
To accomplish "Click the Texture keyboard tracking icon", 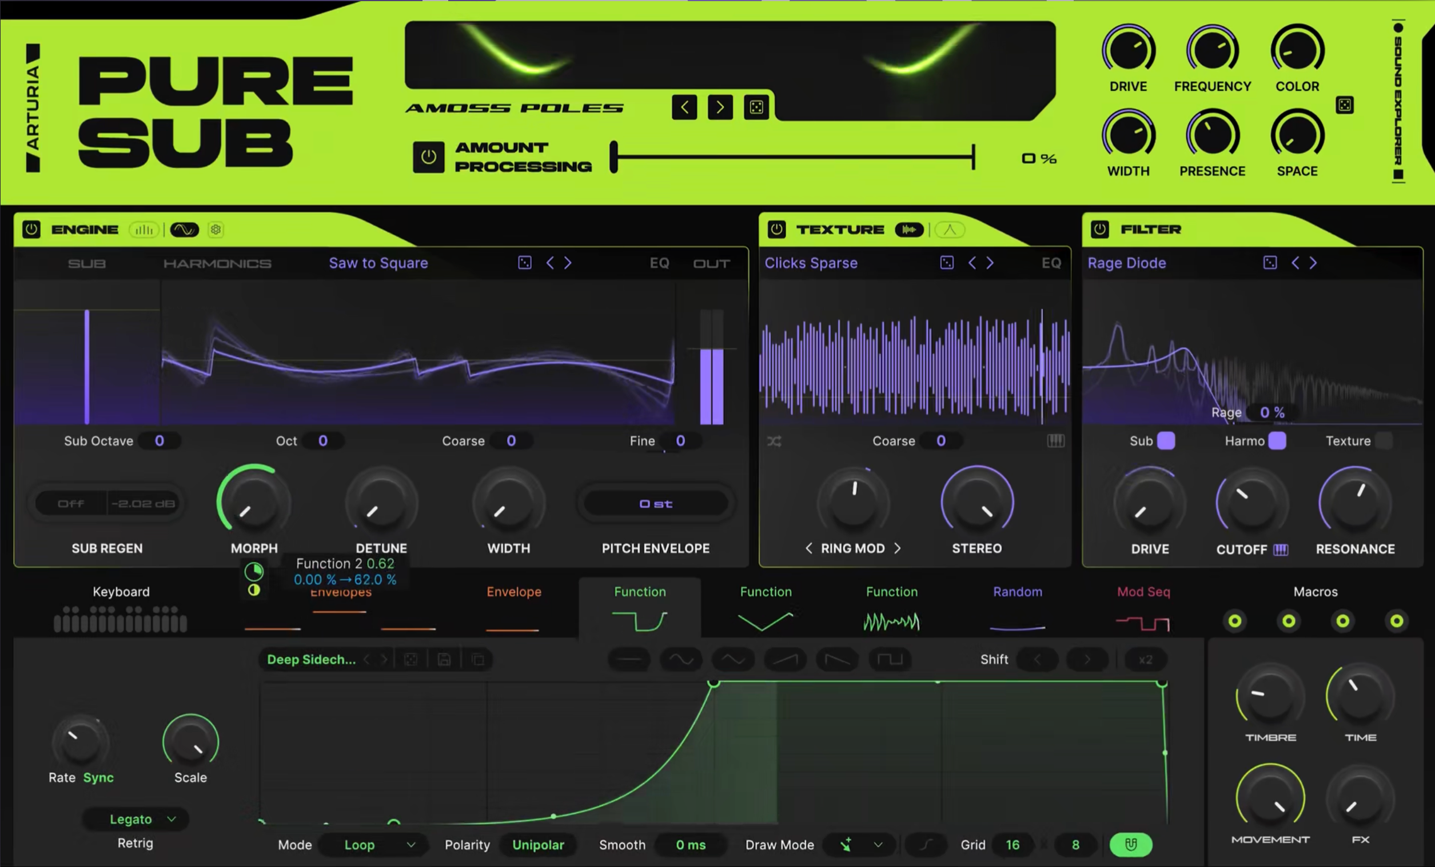I will pyautogui.click(x=1056, y=441).
